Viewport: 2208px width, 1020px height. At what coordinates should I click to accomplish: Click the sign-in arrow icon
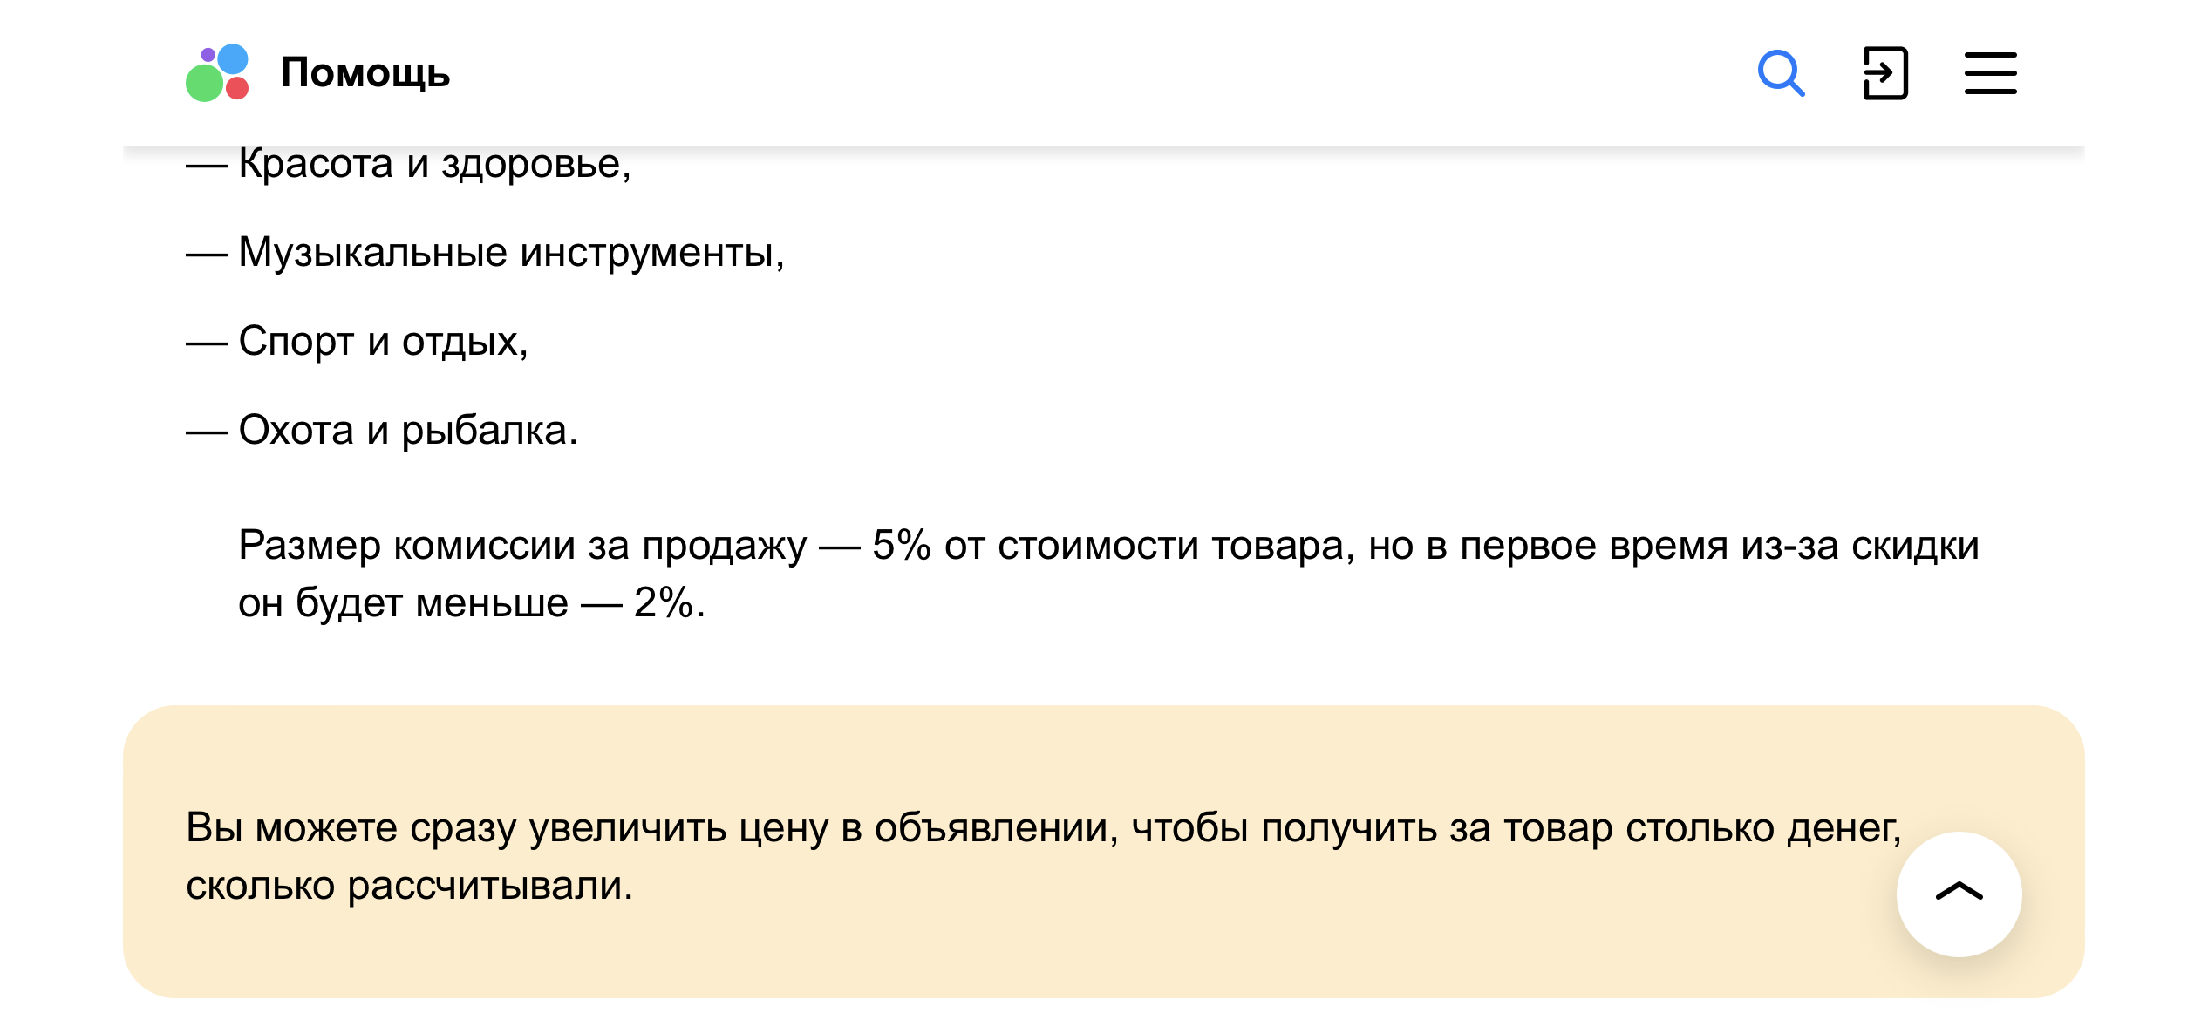coord(1885,73)
